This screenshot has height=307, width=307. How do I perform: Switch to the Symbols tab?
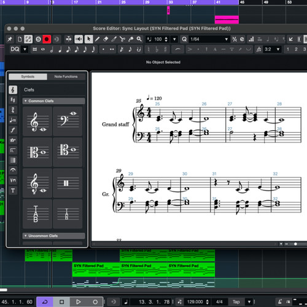[x=28, y=77]
